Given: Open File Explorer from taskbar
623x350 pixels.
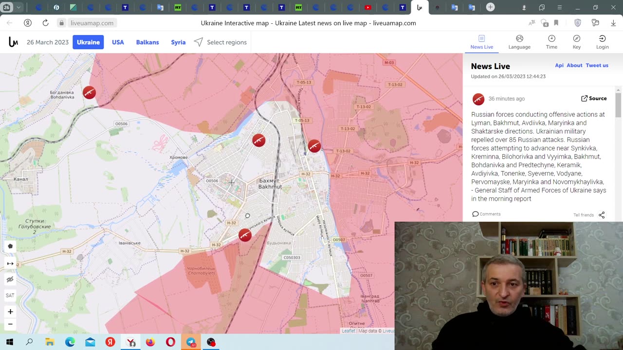Looking at the screenshot, I should (50, 342).
